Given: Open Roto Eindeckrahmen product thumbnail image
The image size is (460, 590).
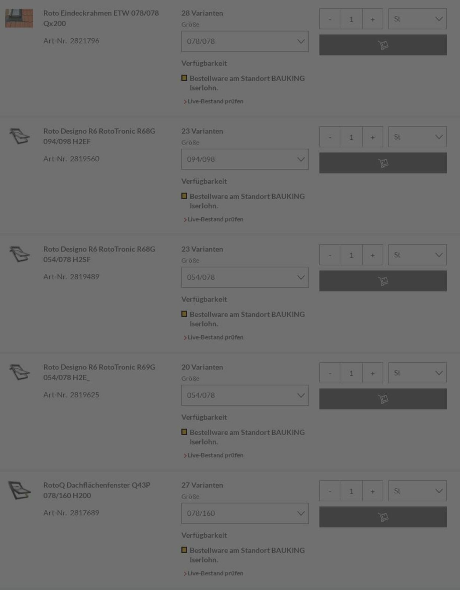Looking at the screenshot, I should (19, 18).
